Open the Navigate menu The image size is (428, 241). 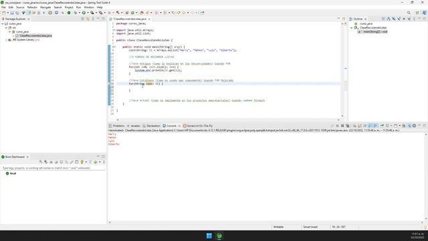(45, 7)
